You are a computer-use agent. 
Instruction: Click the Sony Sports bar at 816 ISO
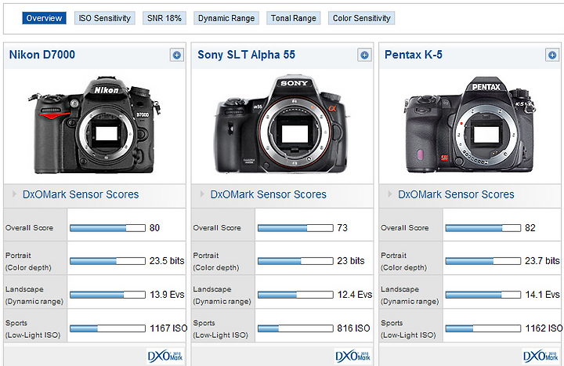click(295, 328)
